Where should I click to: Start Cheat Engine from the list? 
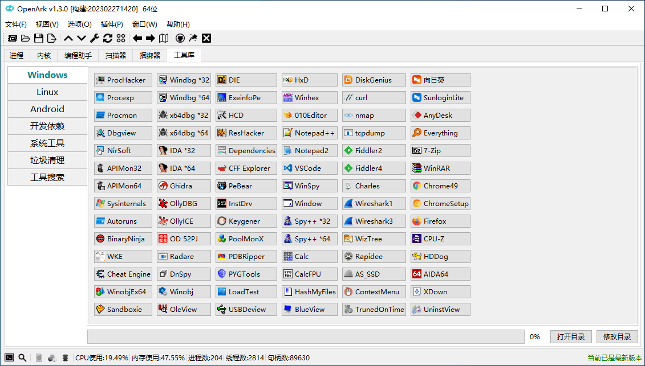point(123,274)
